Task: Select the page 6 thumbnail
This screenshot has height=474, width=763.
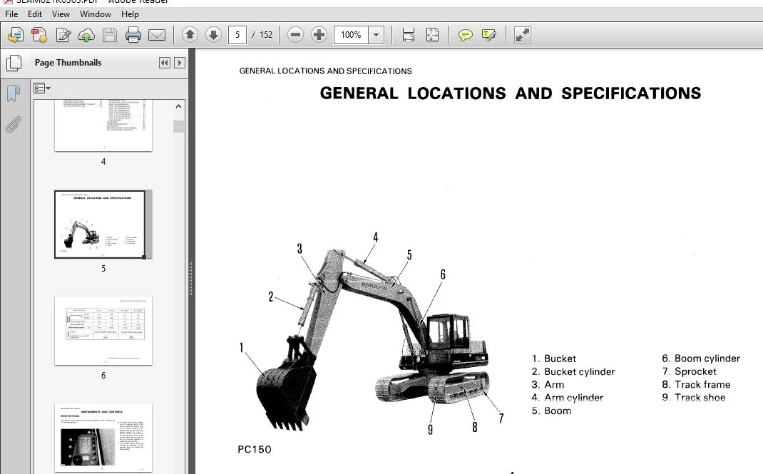Action: (103, 331)
